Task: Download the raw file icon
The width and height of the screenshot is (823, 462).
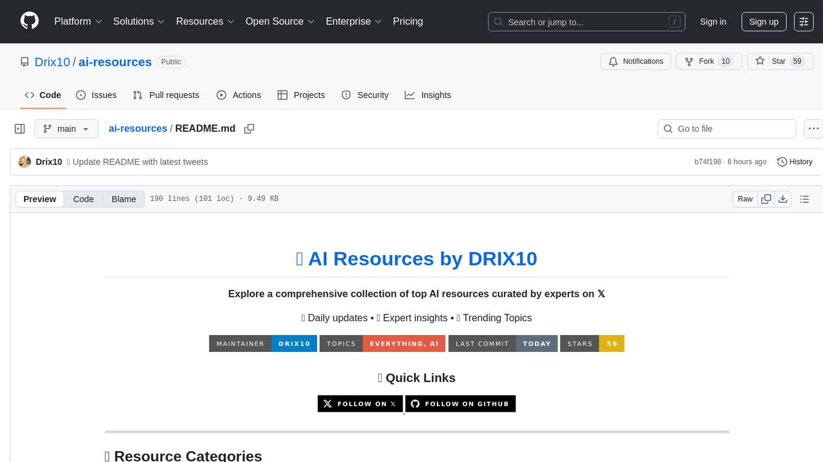Action: [x=782, y=199]
